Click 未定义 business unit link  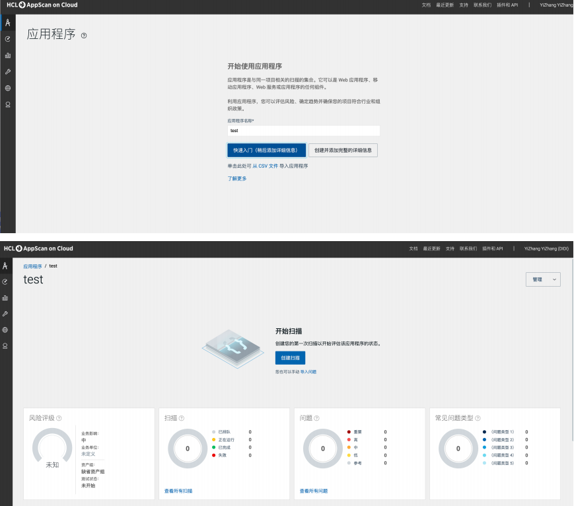(x=89, y=454)
